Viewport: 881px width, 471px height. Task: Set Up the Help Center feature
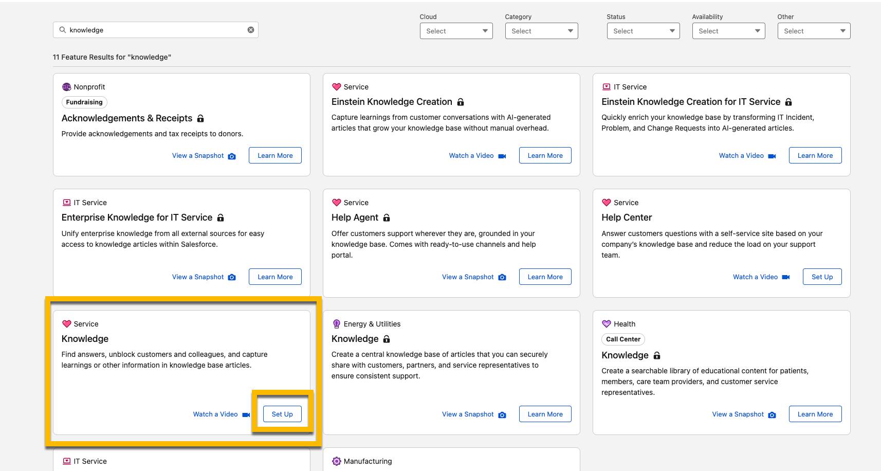point(822,277)
